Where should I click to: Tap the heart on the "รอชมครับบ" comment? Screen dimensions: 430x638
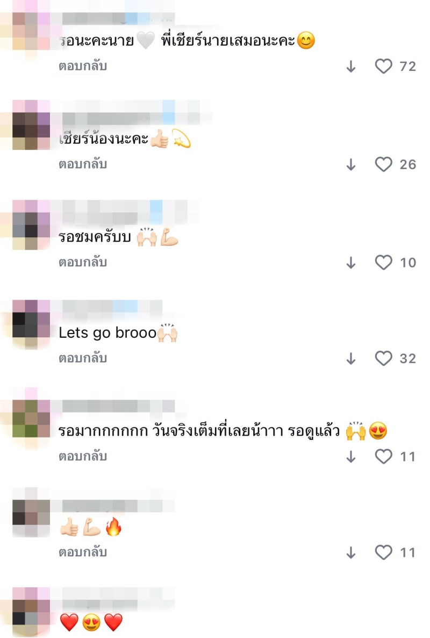click(383, 262)
